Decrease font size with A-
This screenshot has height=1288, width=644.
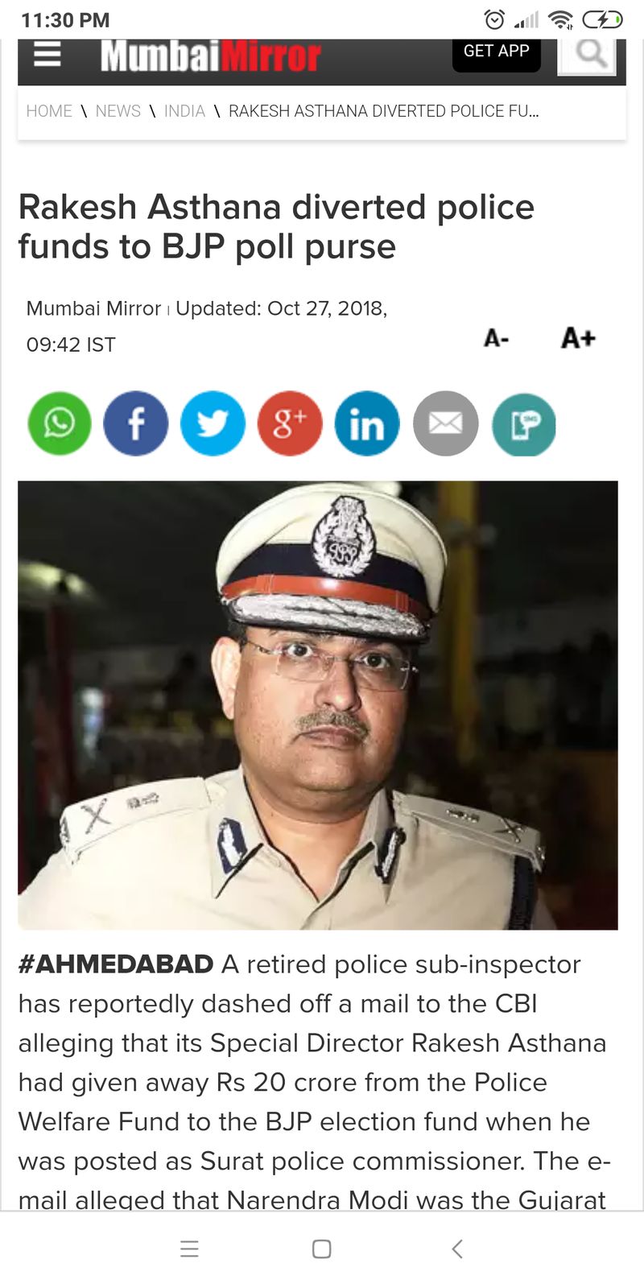[496, 338]
